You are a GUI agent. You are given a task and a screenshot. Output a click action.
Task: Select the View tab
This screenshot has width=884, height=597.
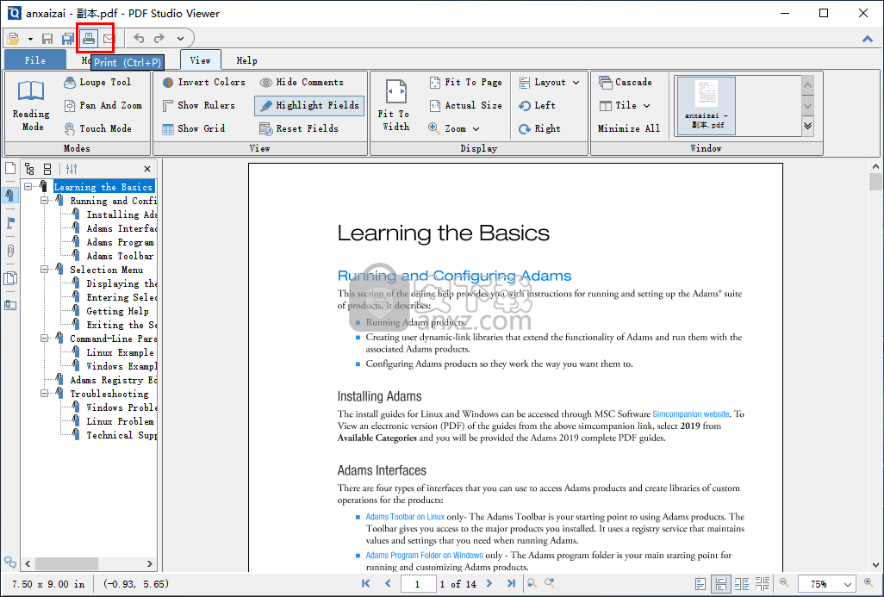click(200, 59)
